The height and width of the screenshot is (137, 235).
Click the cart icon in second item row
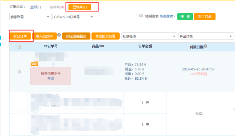pyautogui.click(x=147, y=124)
